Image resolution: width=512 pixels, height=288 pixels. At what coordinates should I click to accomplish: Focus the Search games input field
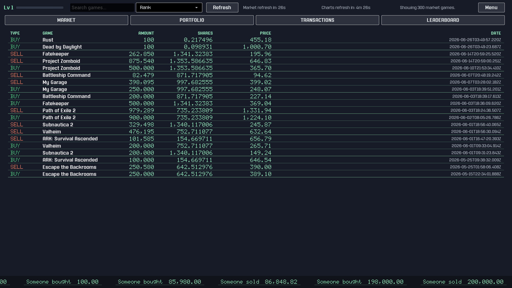[x=102, y=7]
